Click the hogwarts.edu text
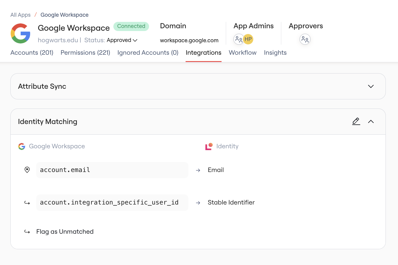 (x=58, y=40)
